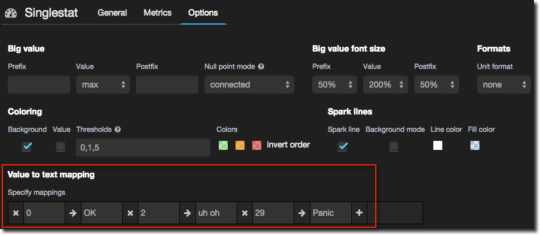Remove the 0 to OK mapping
Image resolution: width=540 pixels, height=235 pixels.
[x=16, y=213]
